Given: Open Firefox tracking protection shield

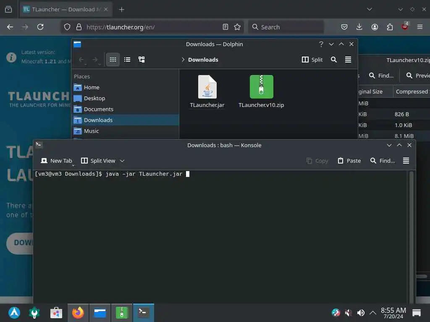Looking at the screenshot, I should [x=67, y=27].
